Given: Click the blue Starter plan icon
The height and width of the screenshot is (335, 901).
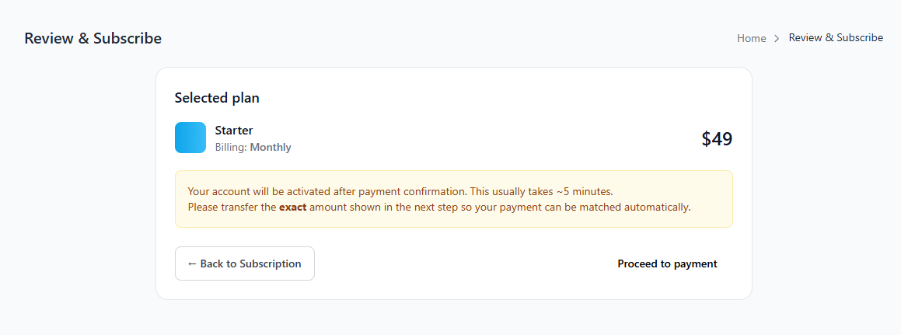Looking at the screenshot, I should (190, 138).
